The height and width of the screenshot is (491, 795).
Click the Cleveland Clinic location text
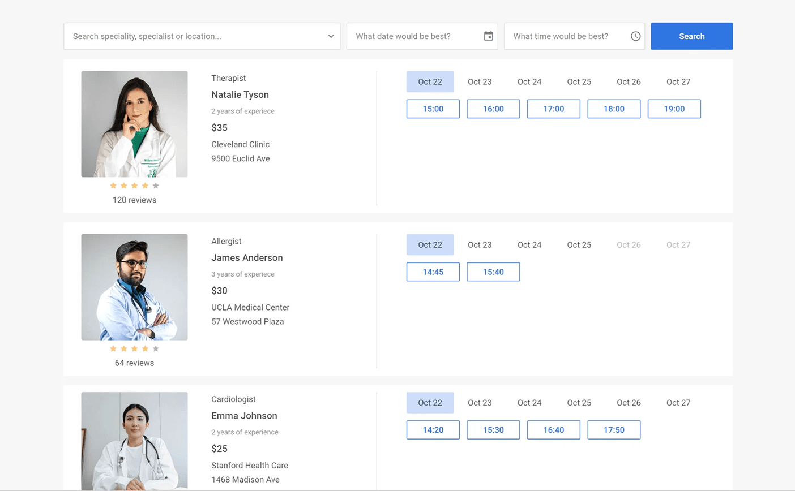[240, 144]
